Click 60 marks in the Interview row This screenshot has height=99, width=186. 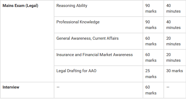tap(151, 90)
